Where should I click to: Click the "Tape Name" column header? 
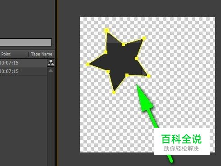(41, 54)
